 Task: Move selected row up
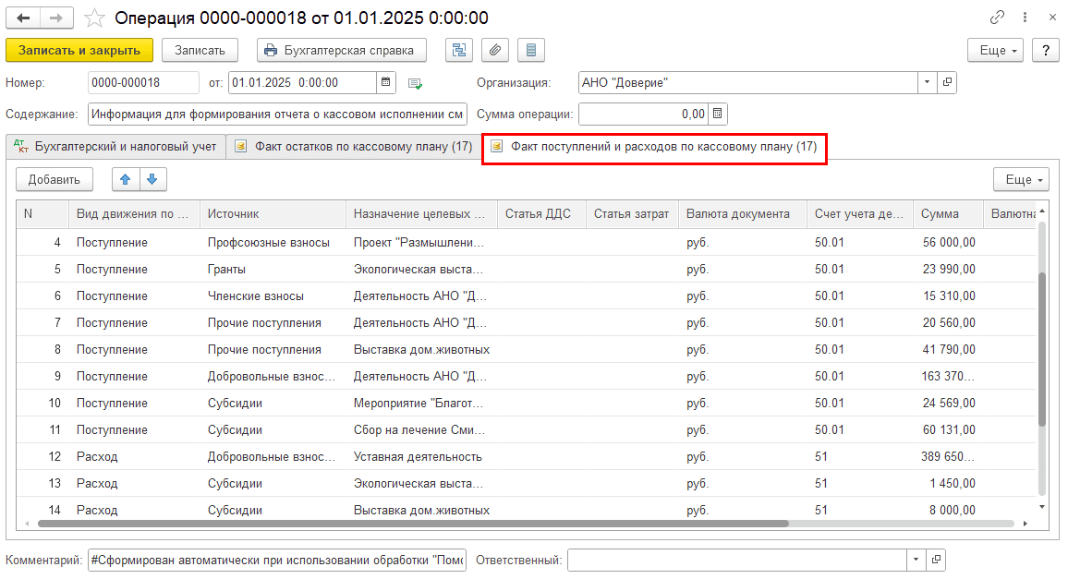[x=126, y=179]
